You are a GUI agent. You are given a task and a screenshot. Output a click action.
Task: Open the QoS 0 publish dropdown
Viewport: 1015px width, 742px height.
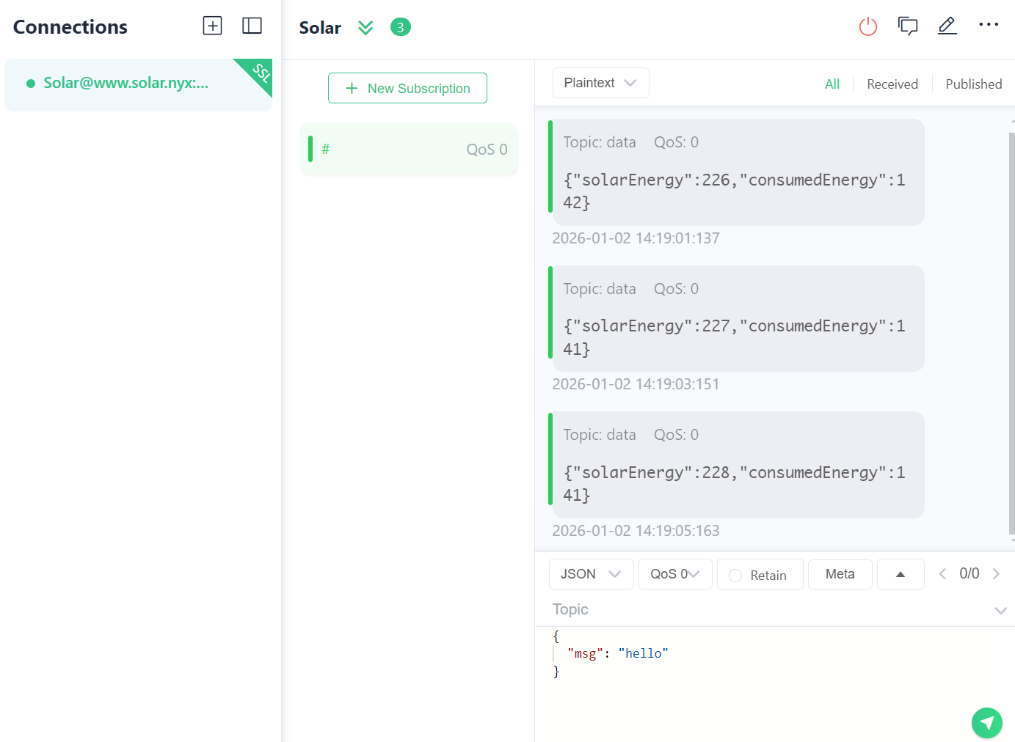coord(674,574)
